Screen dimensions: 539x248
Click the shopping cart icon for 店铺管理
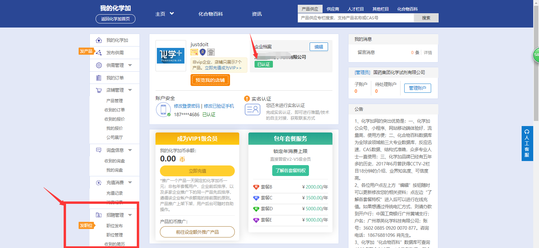99,90
